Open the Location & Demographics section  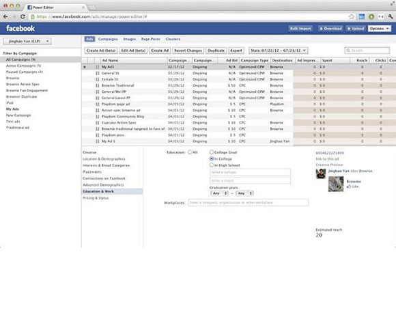[104, 159]
